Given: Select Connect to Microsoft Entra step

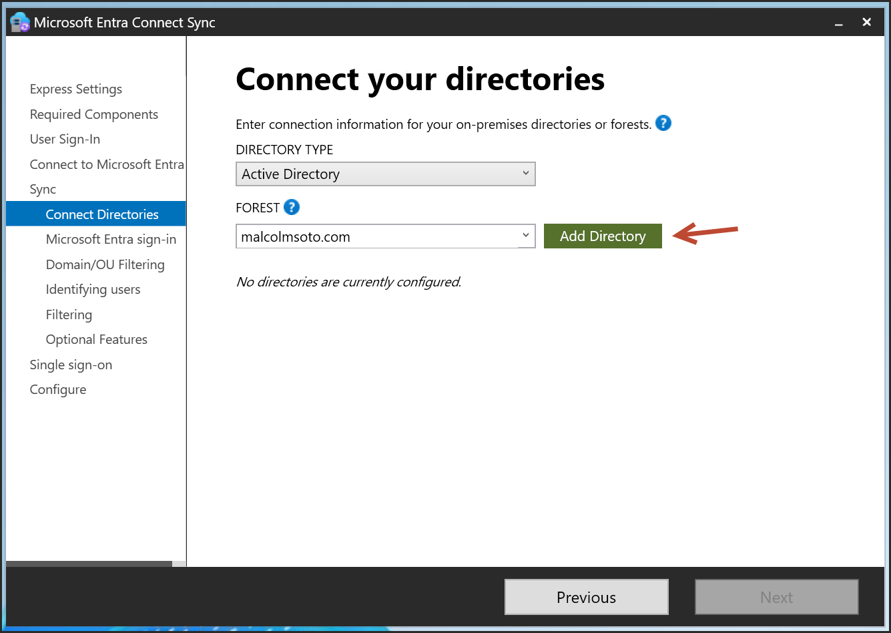Looking at the screenshot, I should pyautogui.click(x=107, y=164).
